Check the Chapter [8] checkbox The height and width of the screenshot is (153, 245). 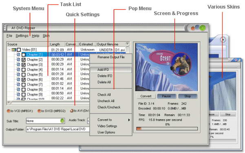tap(23, 90)
